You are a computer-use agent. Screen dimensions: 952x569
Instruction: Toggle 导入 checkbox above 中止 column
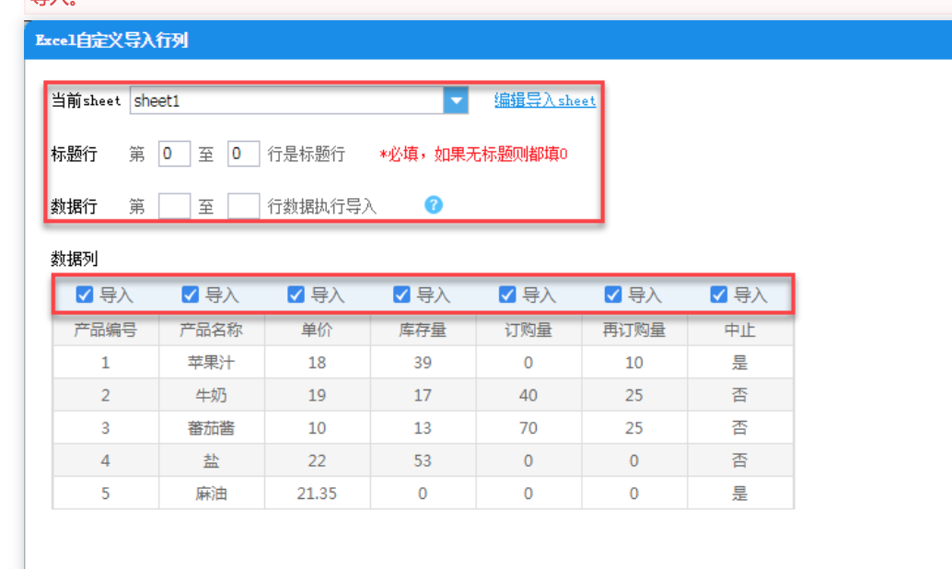point(718,295)
